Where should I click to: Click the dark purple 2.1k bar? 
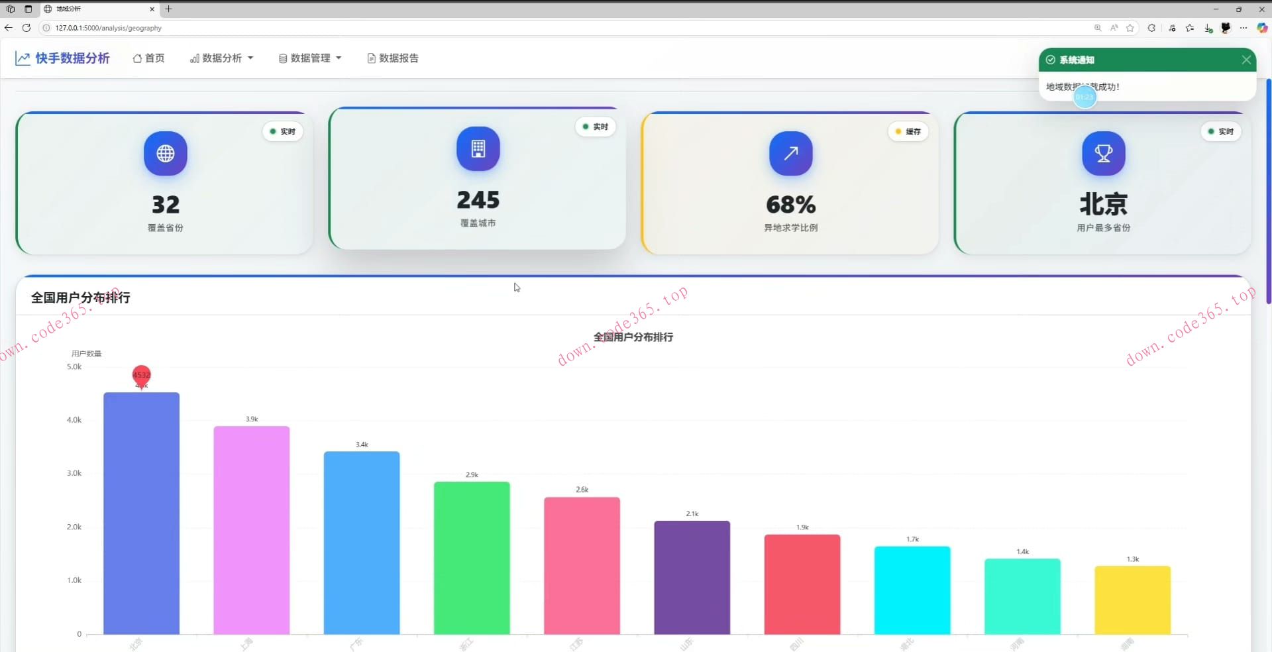(x=692, y=577)
